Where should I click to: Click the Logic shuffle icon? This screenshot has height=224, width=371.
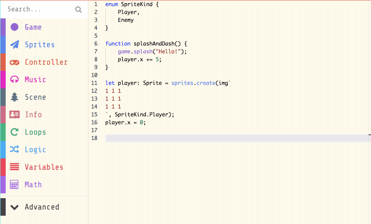[x=14, y=149]
